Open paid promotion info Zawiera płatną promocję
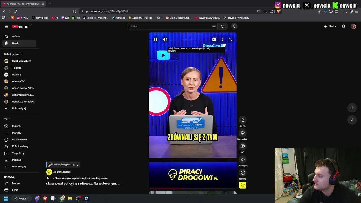The image size is (361, 203). tap(63, 164)
